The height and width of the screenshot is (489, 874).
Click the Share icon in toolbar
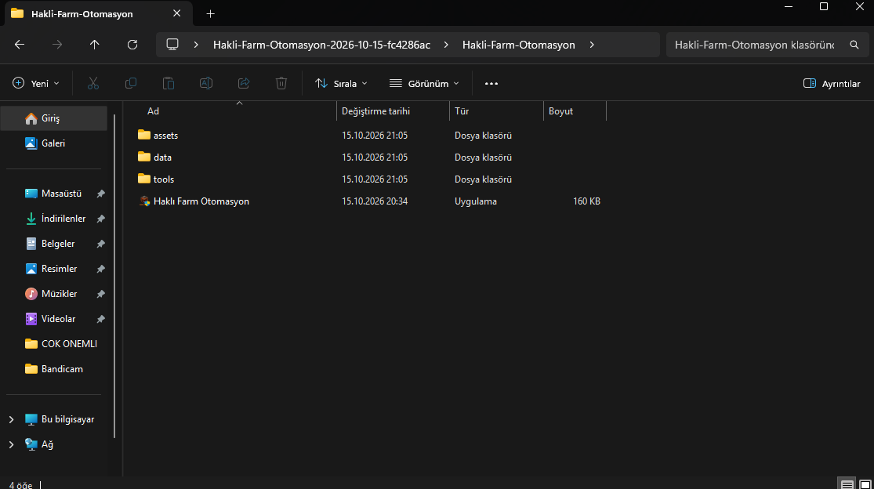click(244, 84)
